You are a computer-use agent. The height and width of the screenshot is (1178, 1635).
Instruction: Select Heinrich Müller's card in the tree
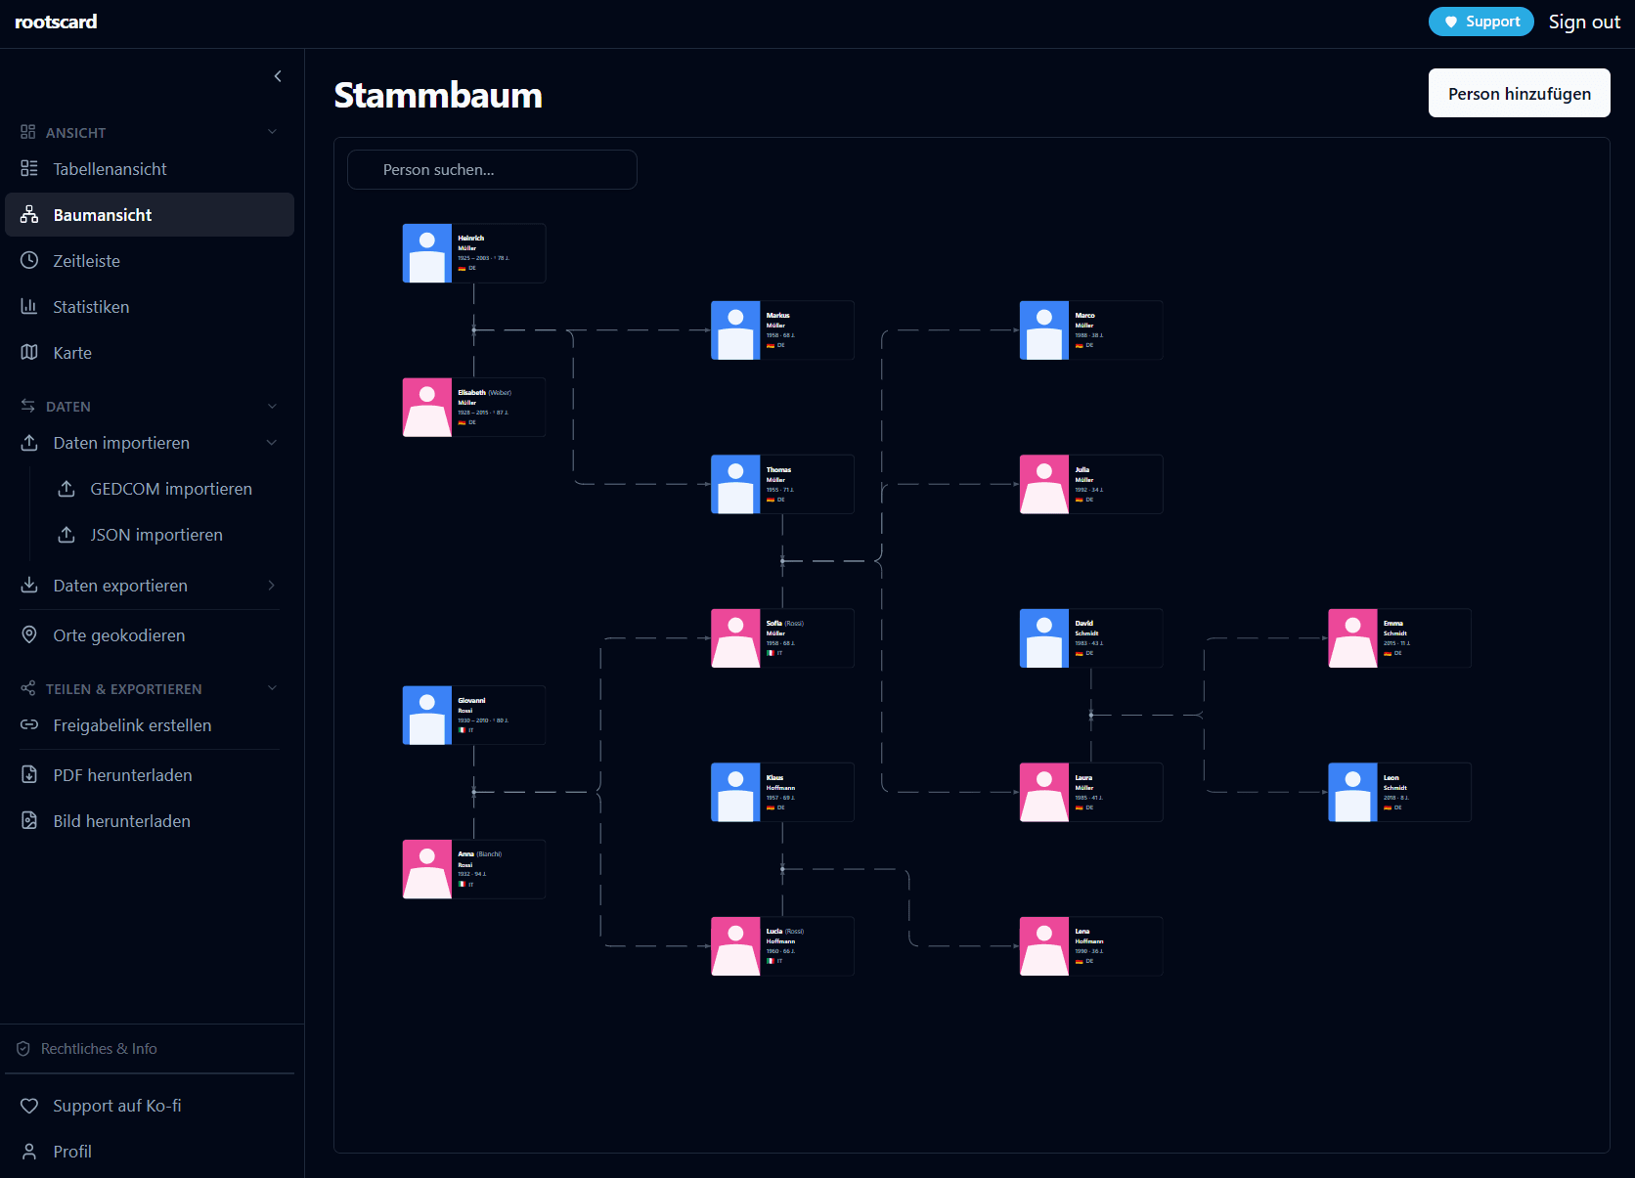(474, 253)
